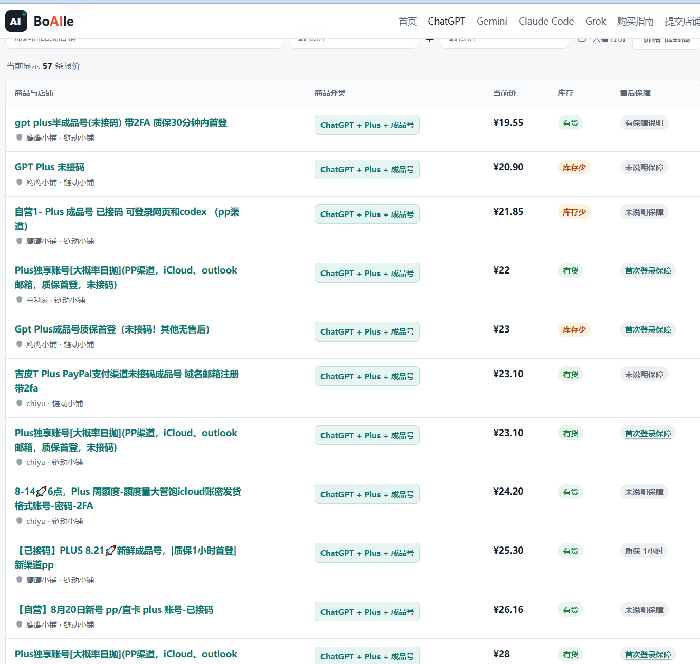This screenshot has width=700, height=664.
Task: Click 有保障说明 badge in the ¥19.55 row
Action: [644, 123]
